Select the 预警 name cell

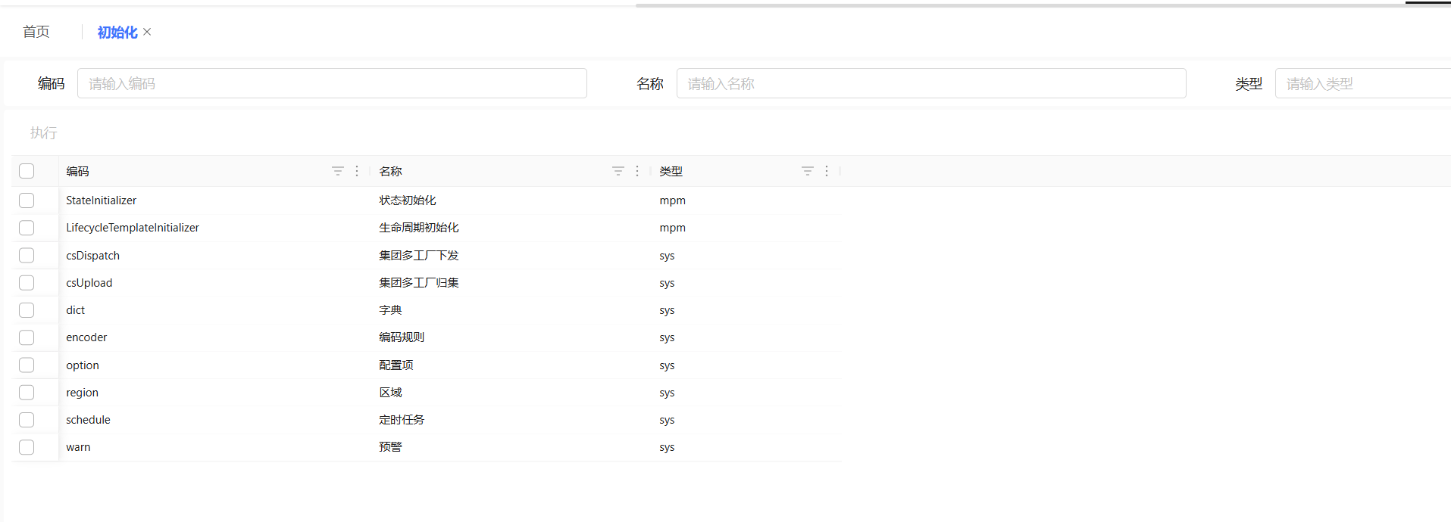tap(390, 447)
